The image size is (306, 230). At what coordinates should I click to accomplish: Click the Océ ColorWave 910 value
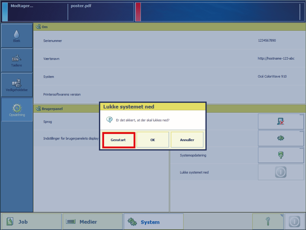[272, 76]
